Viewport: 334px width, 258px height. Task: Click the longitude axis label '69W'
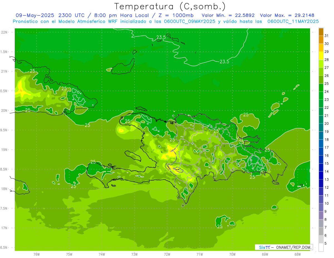tap(265, 254)
